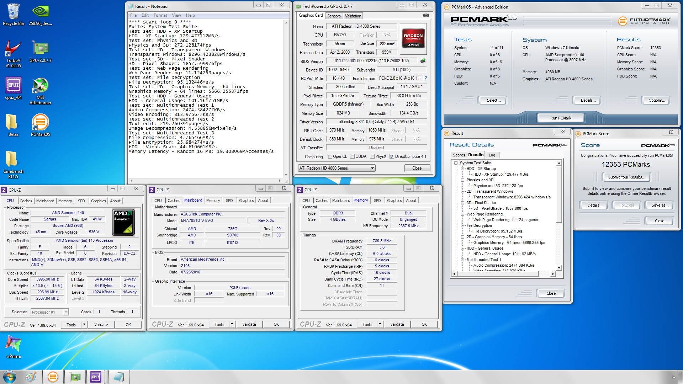Image resolution: width=683 pixels, height=384 pixels.
Task: Open the Recycle Bin desktop icon
Action: point(13,15)
